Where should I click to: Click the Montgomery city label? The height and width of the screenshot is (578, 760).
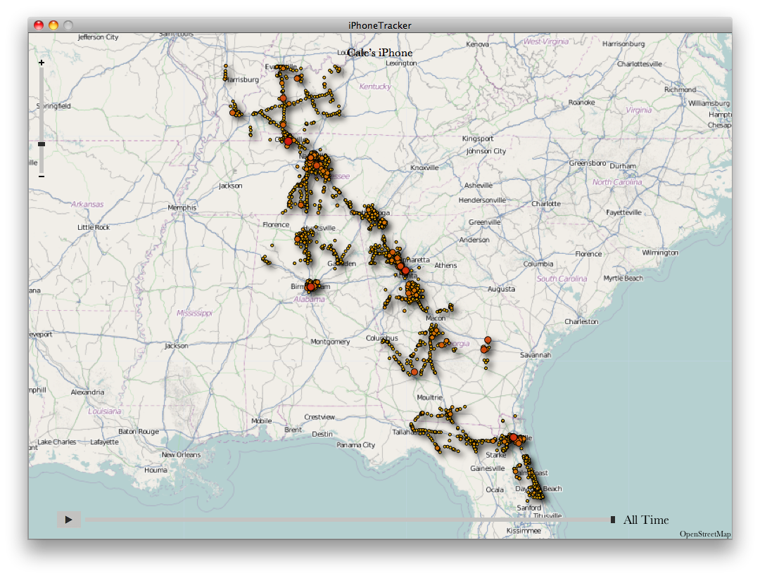pyautogui.click(x=330, y=342)
